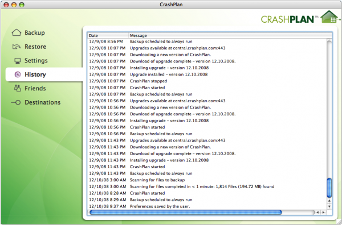Select 10:07 PM 'Backup scheduled to always run' row

tap(207, 94)
